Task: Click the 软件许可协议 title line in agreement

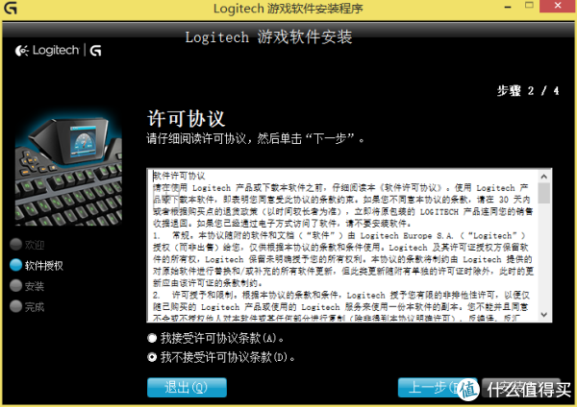Action: tap(179, 176)
